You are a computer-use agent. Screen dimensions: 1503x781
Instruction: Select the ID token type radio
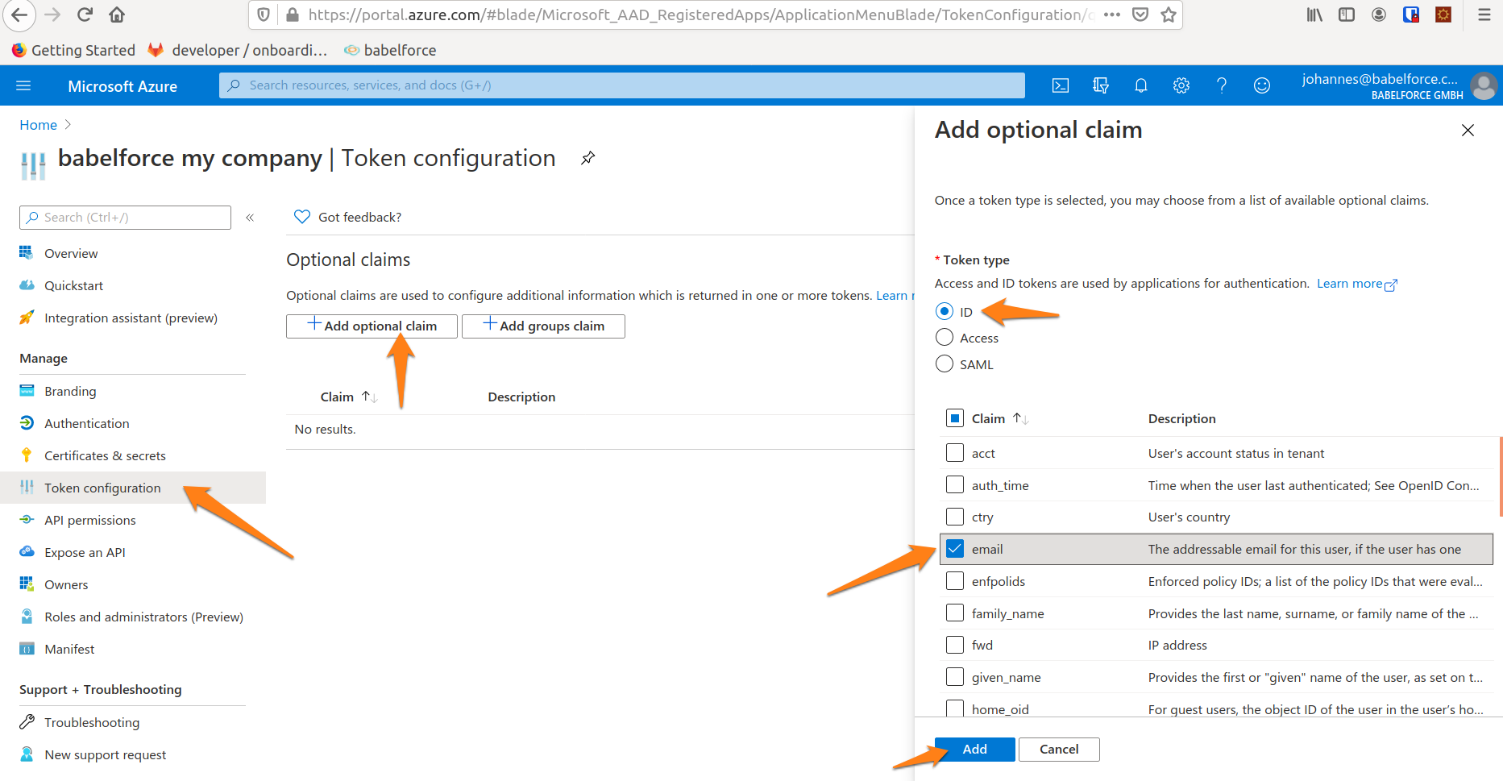(945, 311)
